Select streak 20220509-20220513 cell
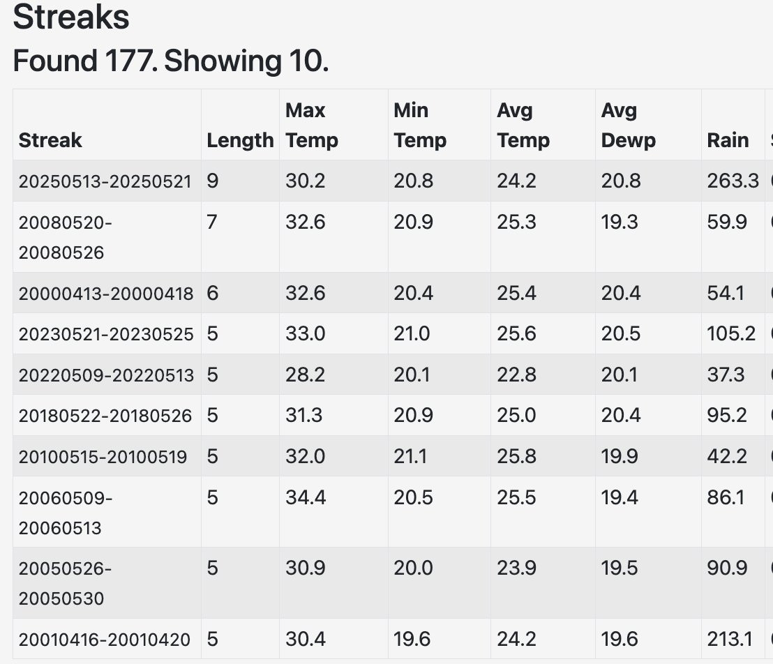 coord(106,375)
